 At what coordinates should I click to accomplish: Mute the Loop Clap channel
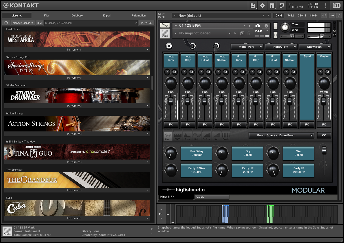pyautogui.click(x=191, y=72)
